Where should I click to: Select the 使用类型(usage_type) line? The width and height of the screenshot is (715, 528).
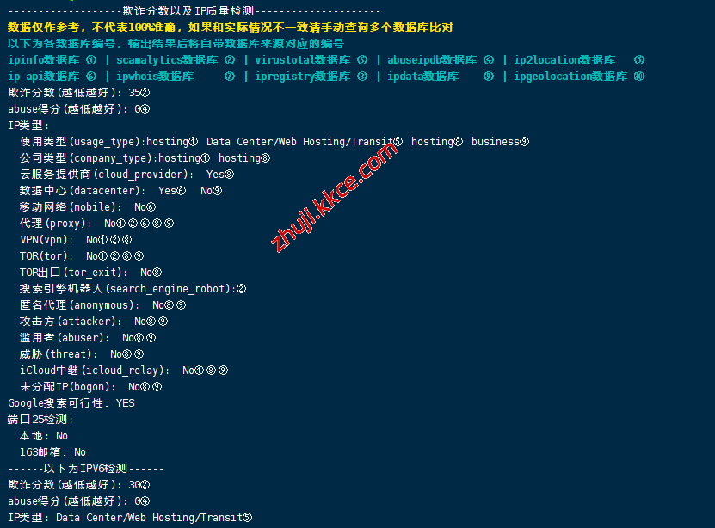coord(274,142)
